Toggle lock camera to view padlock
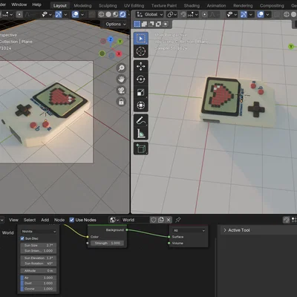This screenshot has height=297, width=297. coord(121,102)
